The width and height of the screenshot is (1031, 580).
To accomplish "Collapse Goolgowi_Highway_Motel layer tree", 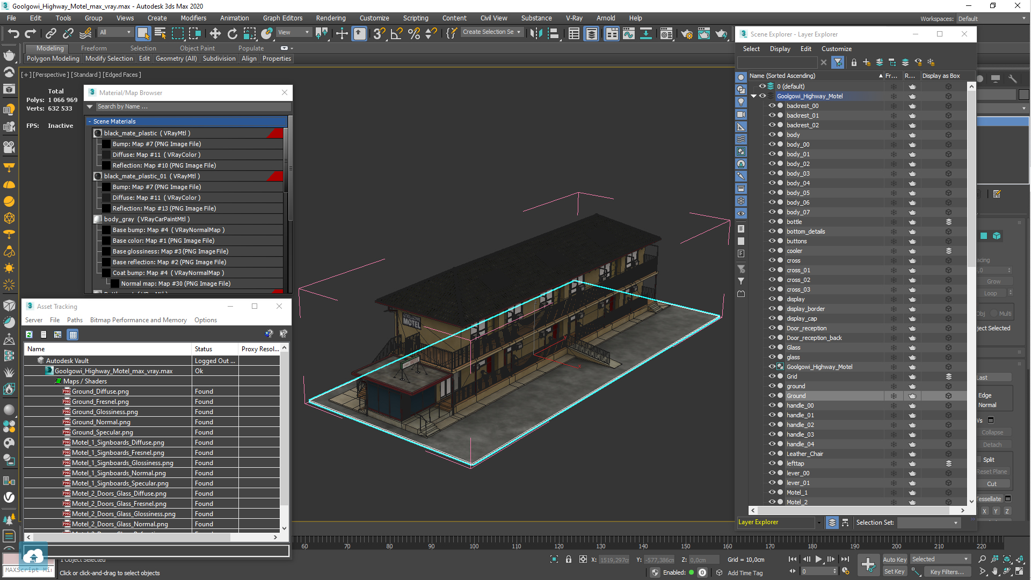I will (x=753, y=96).
